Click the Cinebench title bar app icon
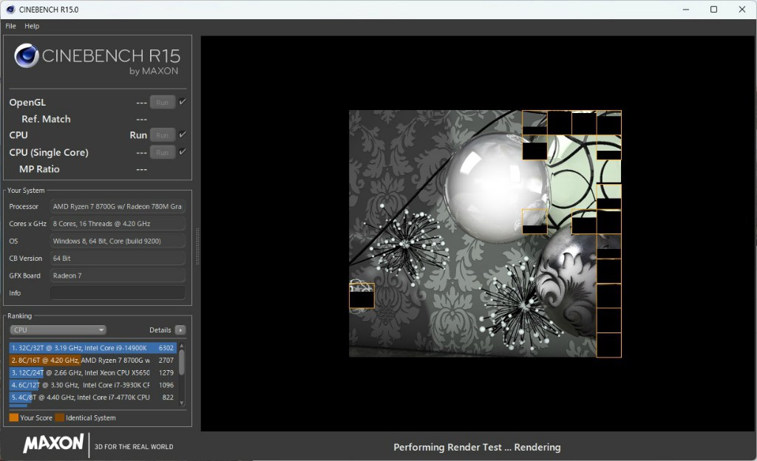Image resolution: width=757 pixels, height=461 pixels. [x=9, y=10]
